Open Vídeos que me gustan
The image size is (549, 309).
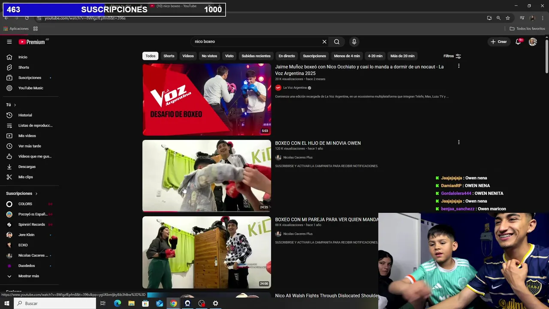[x=29, y=156]
